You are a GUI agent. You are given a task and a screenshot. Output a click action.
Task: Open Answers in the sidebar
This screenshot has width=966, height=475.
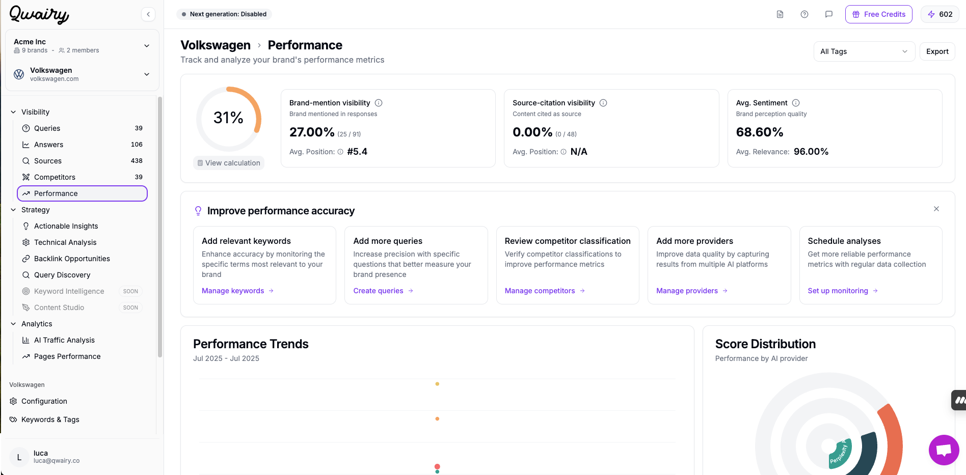[82, 145]
